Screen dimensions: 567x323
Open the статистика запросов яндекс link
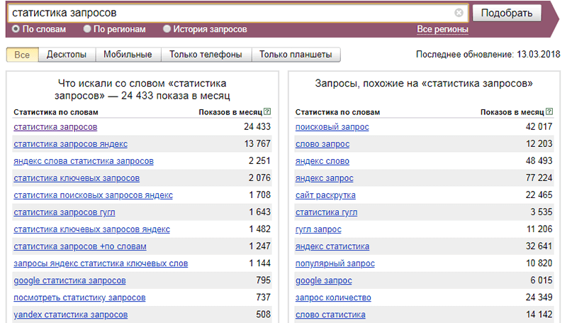[x=70, y=144]
